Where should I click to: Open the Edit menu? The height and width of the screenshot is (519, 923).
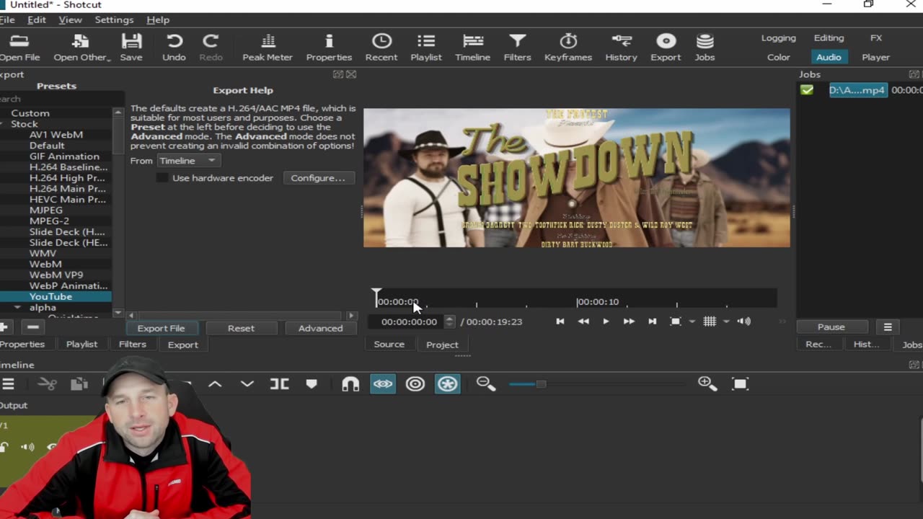point(36,19)
